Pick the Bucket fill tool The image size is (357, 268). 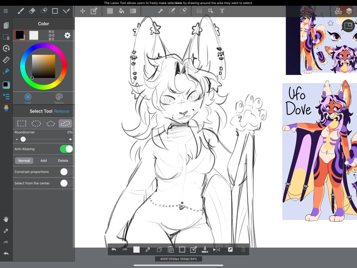coord(121,11)
